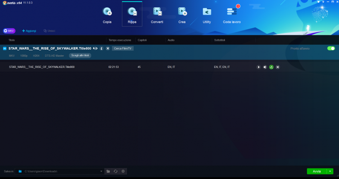The image size is (339, 179).
Task: Click the Audio column header
Action: tap(171, 40)
